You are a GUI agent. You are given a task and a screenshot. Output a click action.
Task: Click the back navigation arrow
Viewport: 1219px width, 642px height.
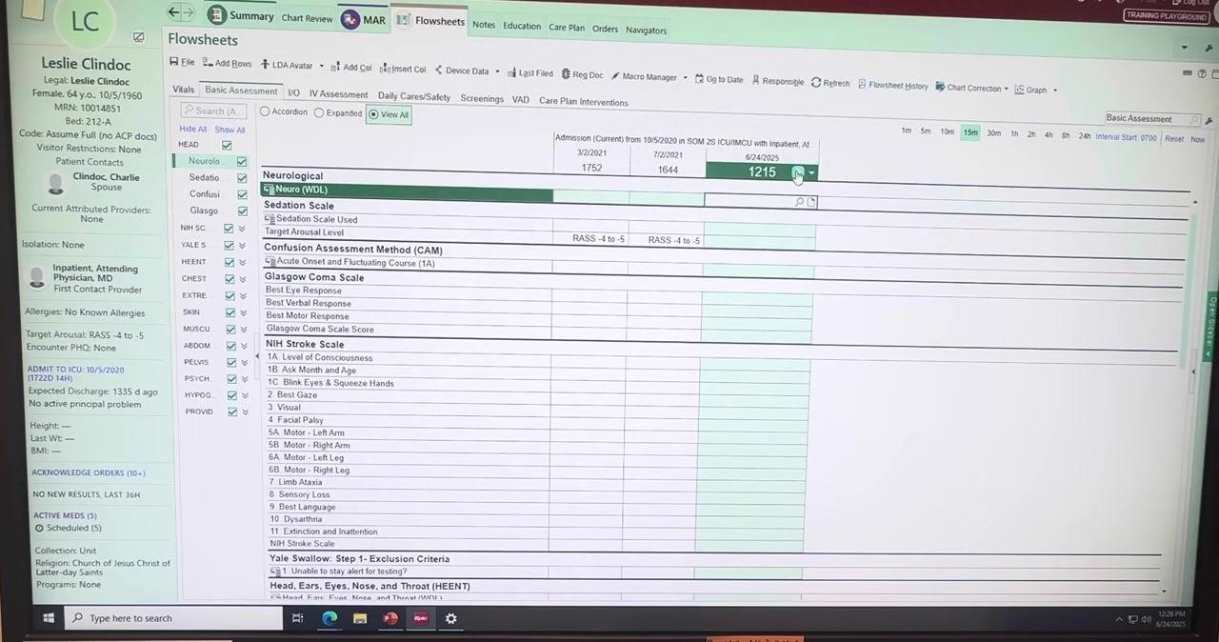(x=173, y=12)
